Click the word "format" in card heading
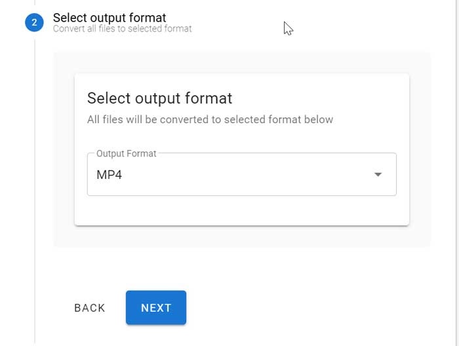This screenshot has height=346, width=459. point(209,98)
